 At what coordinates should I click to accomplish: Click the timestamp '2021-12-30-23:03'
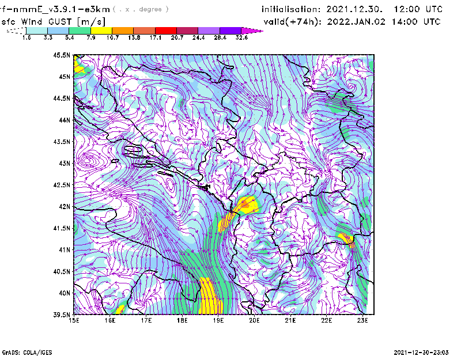point(421,353)
